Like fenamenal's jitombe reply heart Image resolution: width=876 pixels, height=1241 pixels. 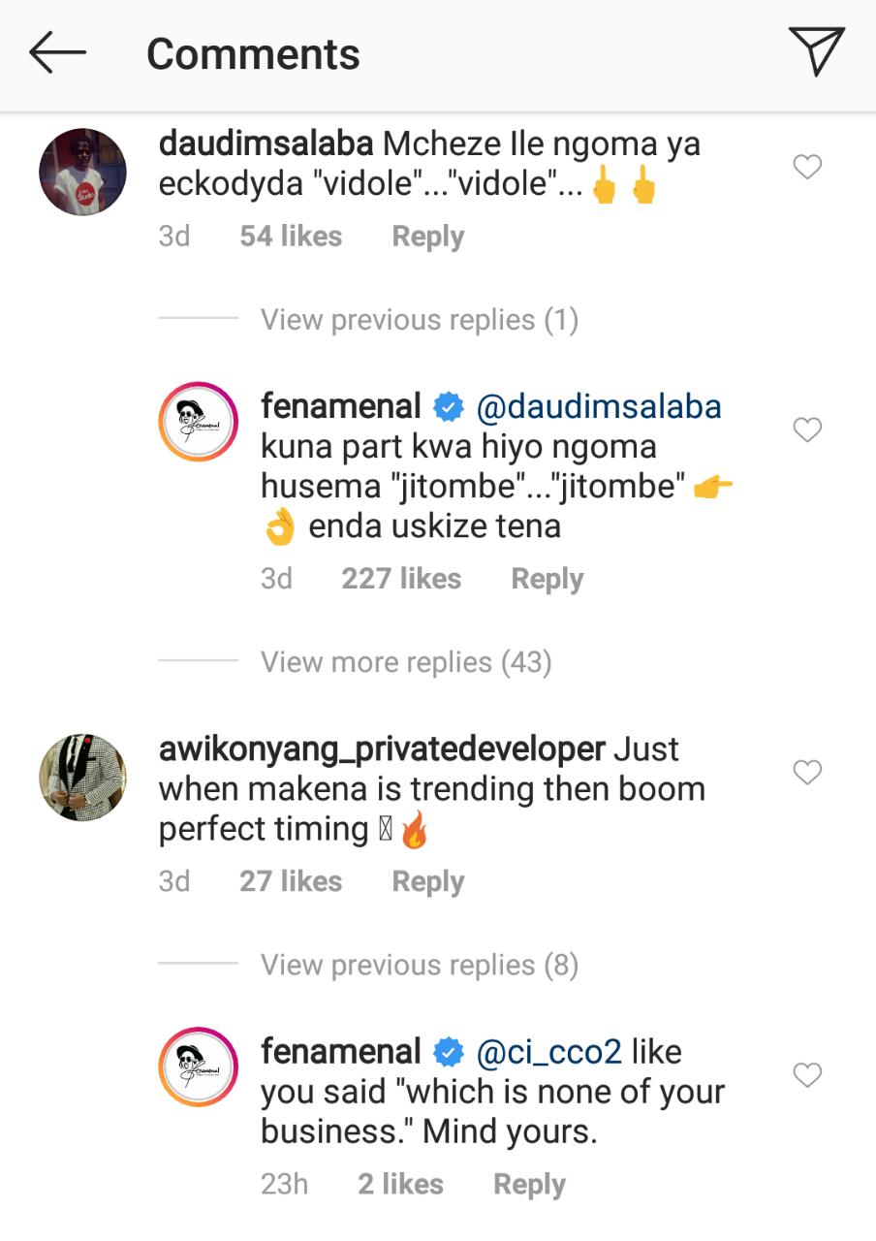click(807, 430)
